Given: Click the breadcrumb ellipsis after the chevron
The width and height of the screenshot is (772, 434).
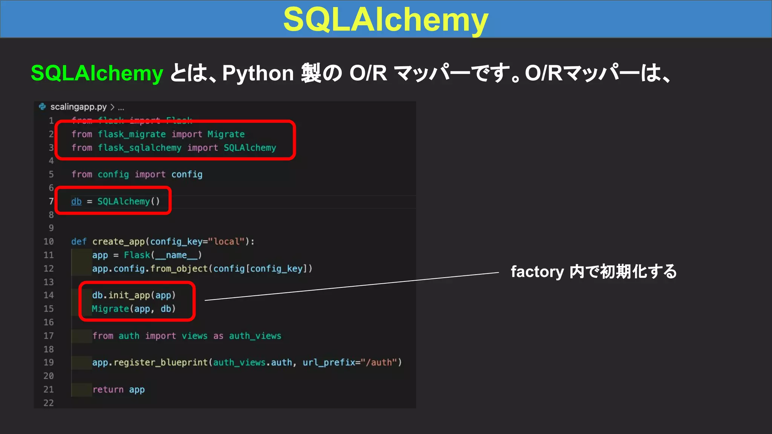Looking at the screenshot, I should [x=121, y=108].
